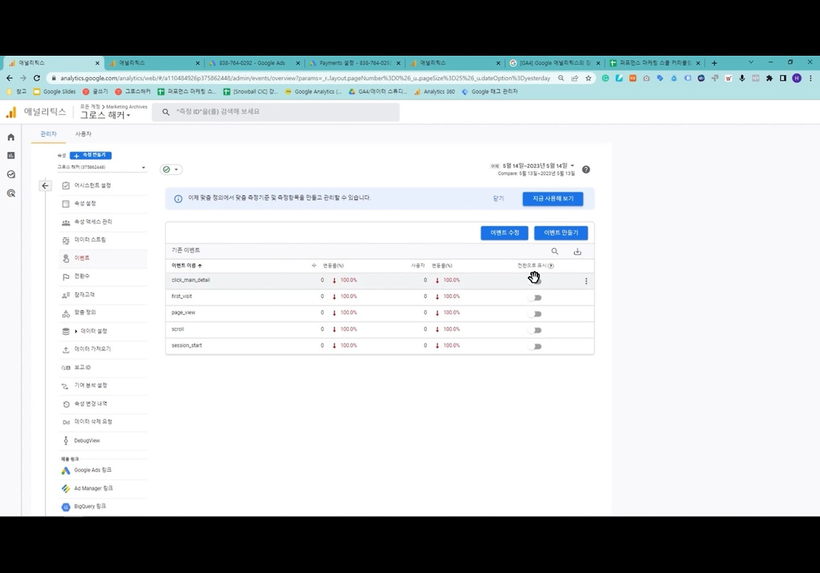This screenshot has width=820, height=573.
Task: Click the browser profile avatar 'H'
Action: (797, 78)
